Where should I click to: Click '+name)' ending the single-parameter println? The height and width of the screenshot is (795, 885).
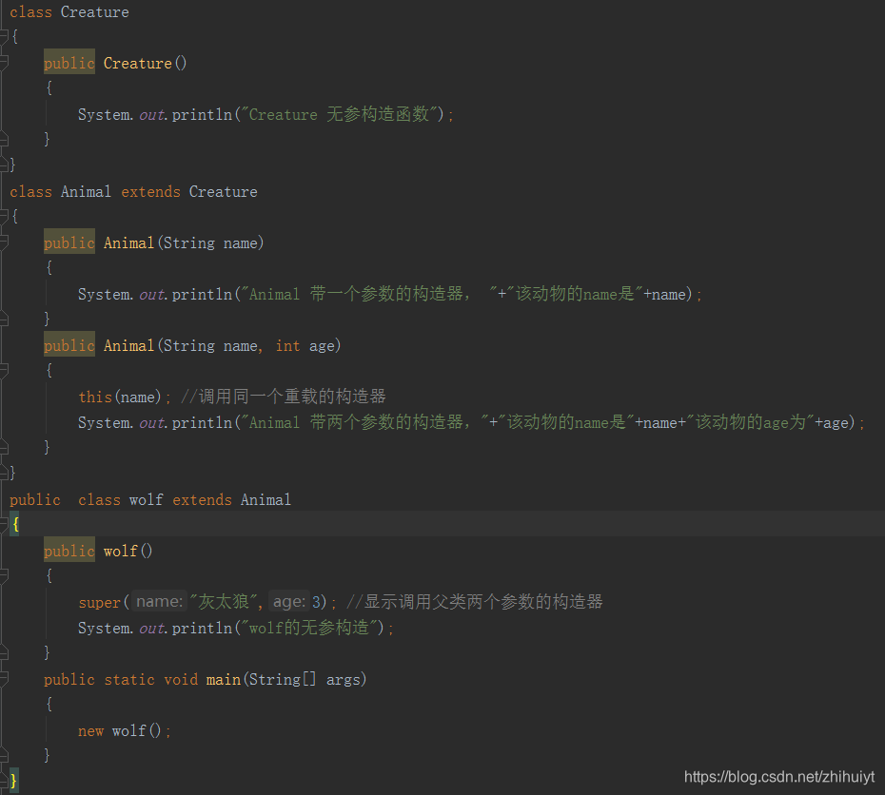click(x=668, y=294)
